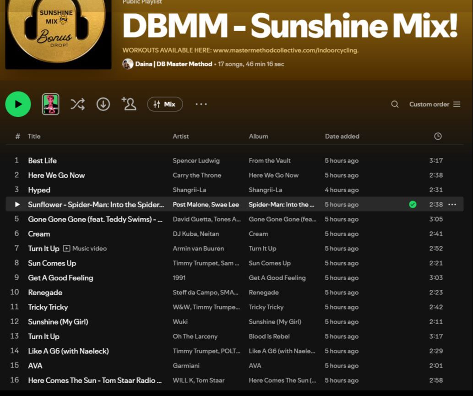
Task: Open more options for Sunflower track
Action: click(452, 205)
